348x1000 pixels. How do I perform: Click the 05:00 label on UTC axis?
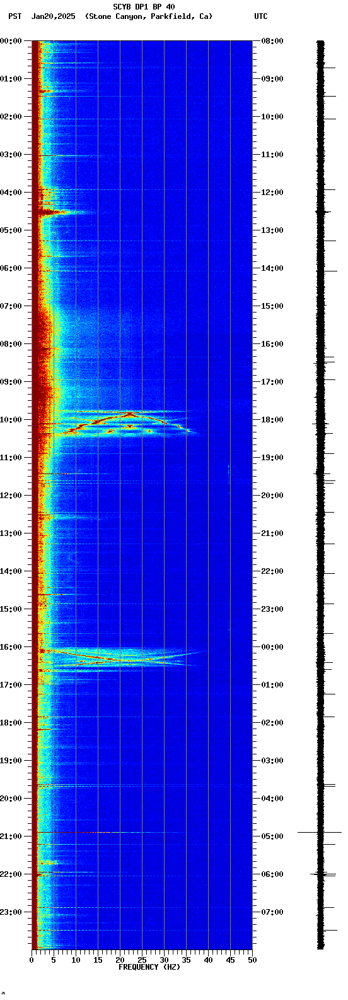tap(272, 836)
